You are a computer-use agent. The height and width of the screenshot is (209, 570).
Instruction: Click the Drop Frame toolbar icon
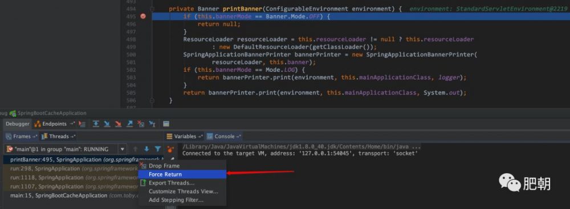(141, 124)
